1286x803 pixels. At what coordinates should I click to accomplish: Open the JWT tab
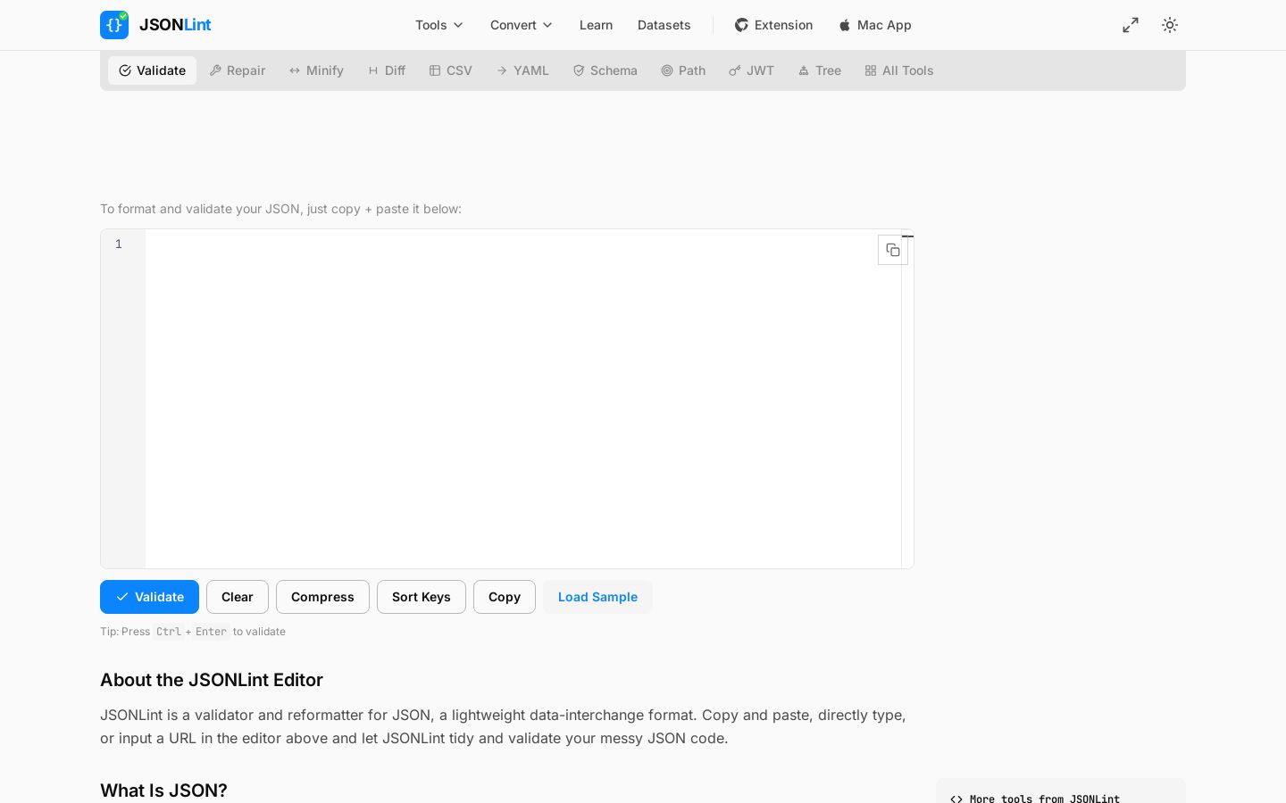coord(751,70)
